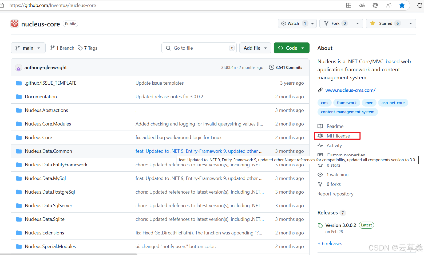Image resolution: width=424 pixels, height=255 pixels.
Task: Open the Nucleus.Data.EntityFramework folder
Action: 56,165
